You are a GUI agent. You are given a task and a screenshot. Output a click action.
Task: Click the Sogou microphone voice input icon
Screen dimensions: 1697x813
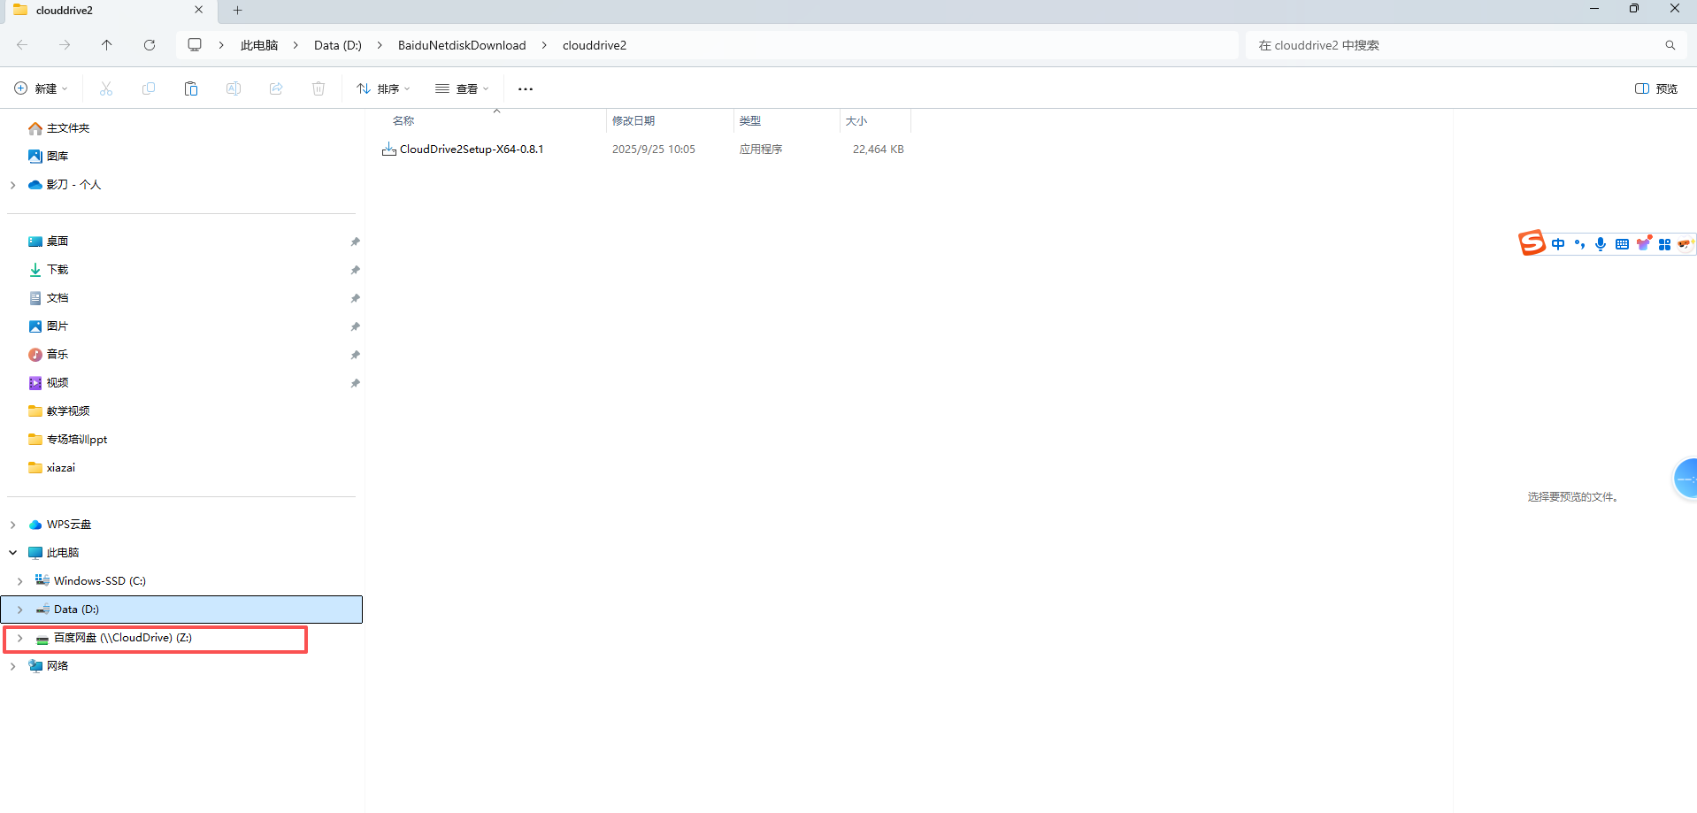tap(1601, 244)
